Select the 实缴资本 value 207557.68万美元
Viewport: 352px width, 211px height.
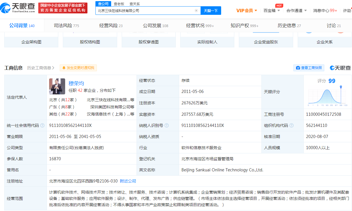197,114
